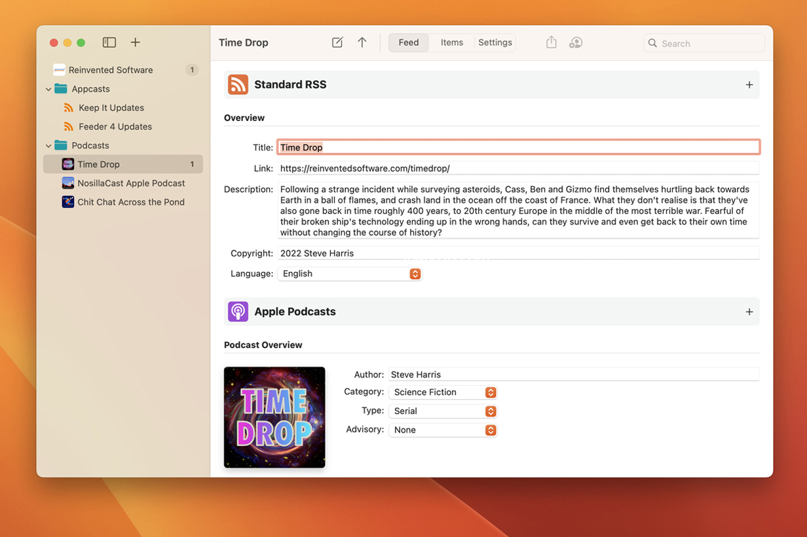Click the NosillaCast Apple Podcast artwork icon
This screenshot has height=537, width=807.
click(x=68, y=183)
